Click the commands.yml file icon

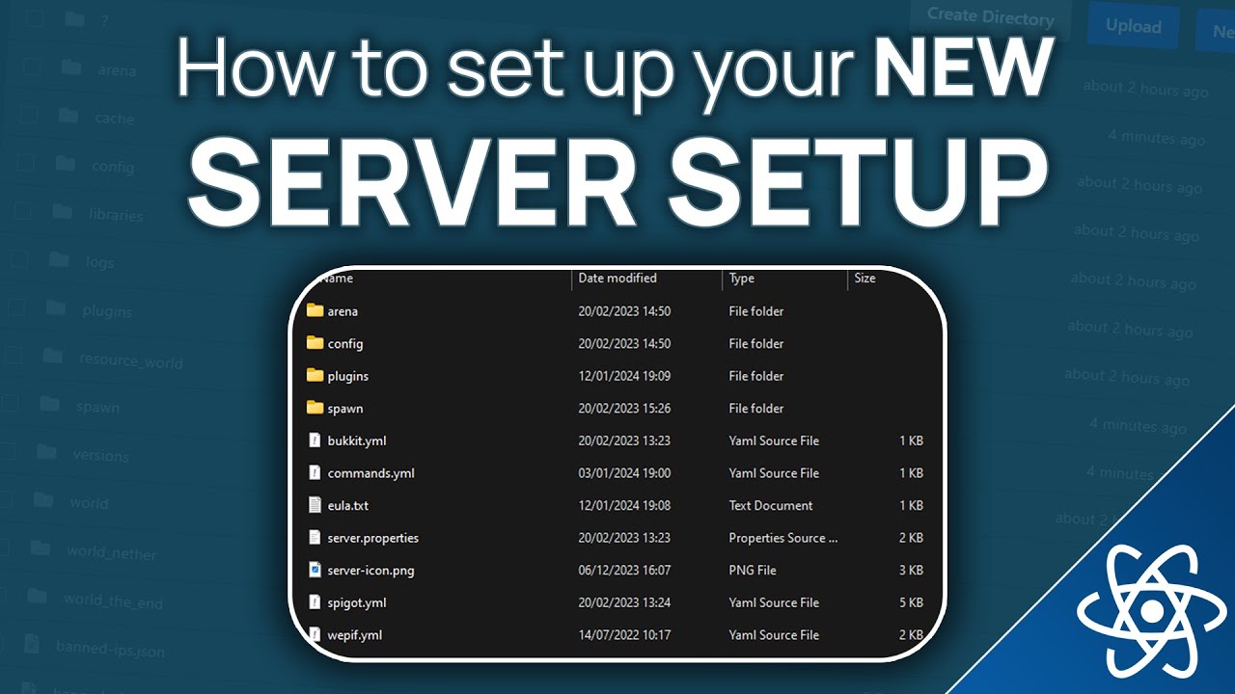coord(315,472)
